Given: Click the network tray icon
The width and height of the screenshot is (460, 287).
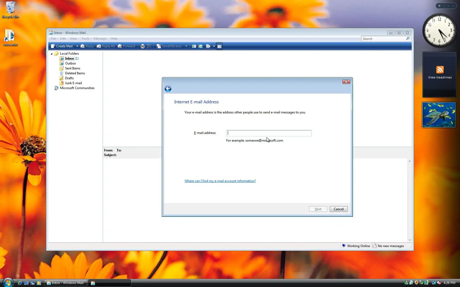Looking at the screenshot, I should pos(434,283).
